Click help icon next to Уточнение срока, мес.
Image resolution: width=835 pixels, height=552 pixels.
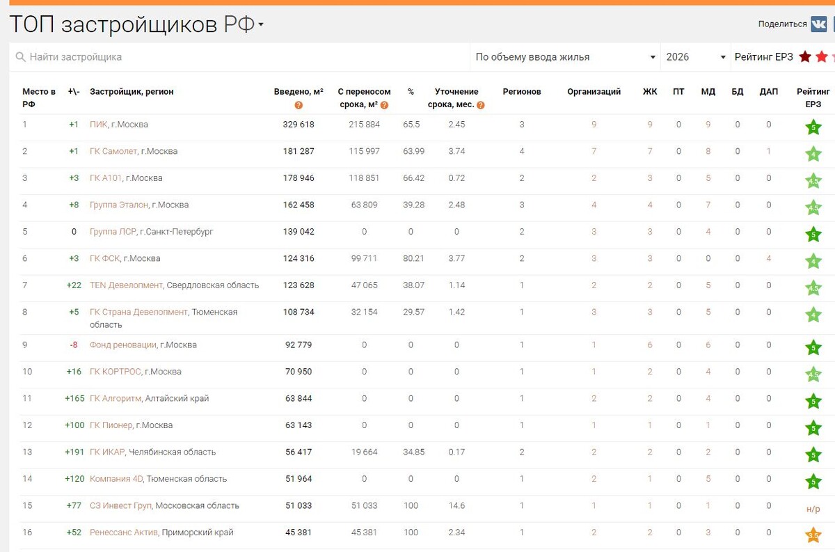tap(481, 105)
